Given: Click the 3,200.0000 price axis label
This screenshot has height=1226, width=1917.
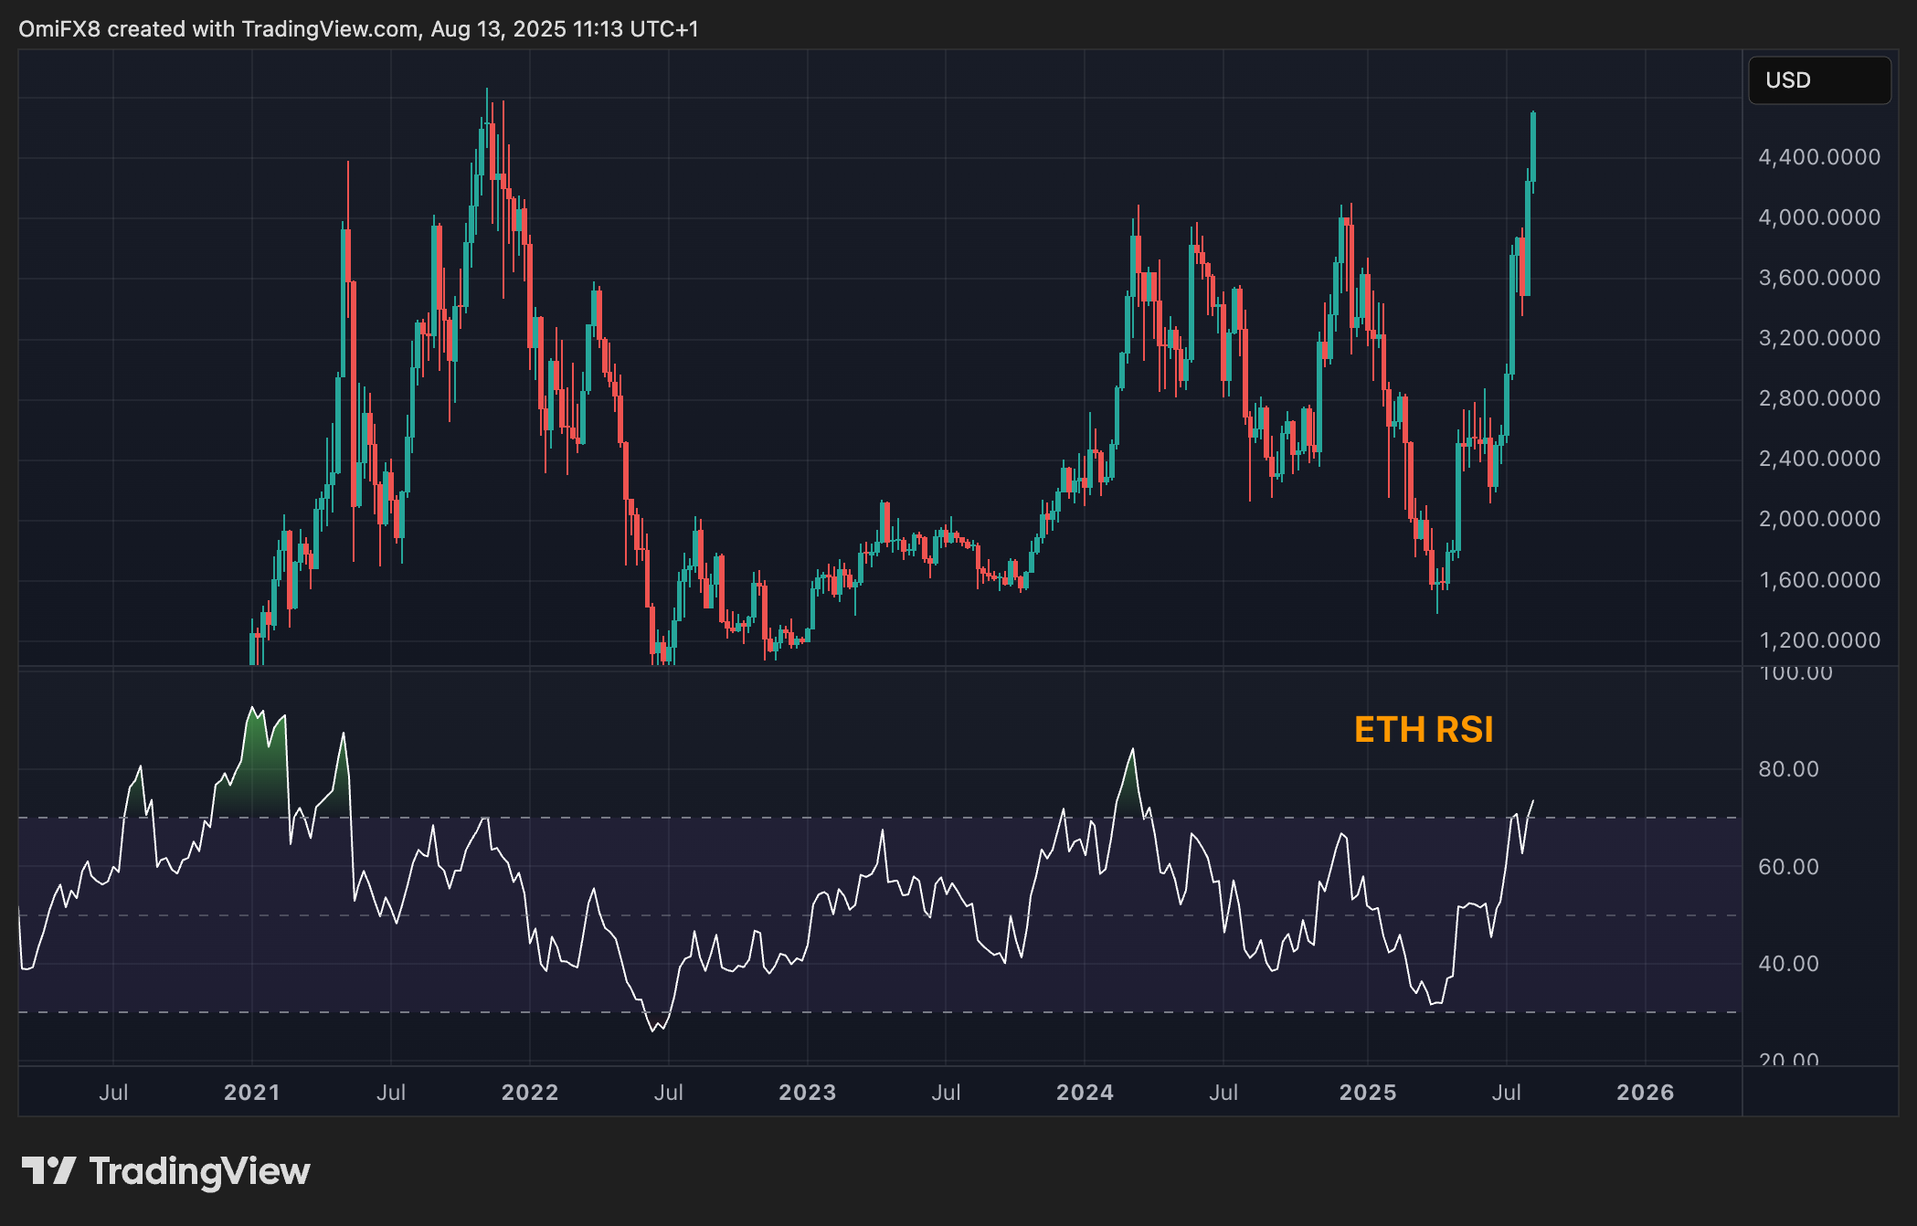Looking at the screenshot, I should 1819,338.
